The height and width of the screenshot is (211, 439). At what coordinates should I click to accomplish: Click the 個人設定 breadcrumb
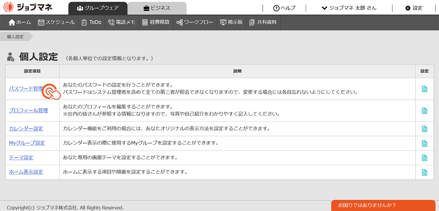pyautogui.click(x=15, y=37)
